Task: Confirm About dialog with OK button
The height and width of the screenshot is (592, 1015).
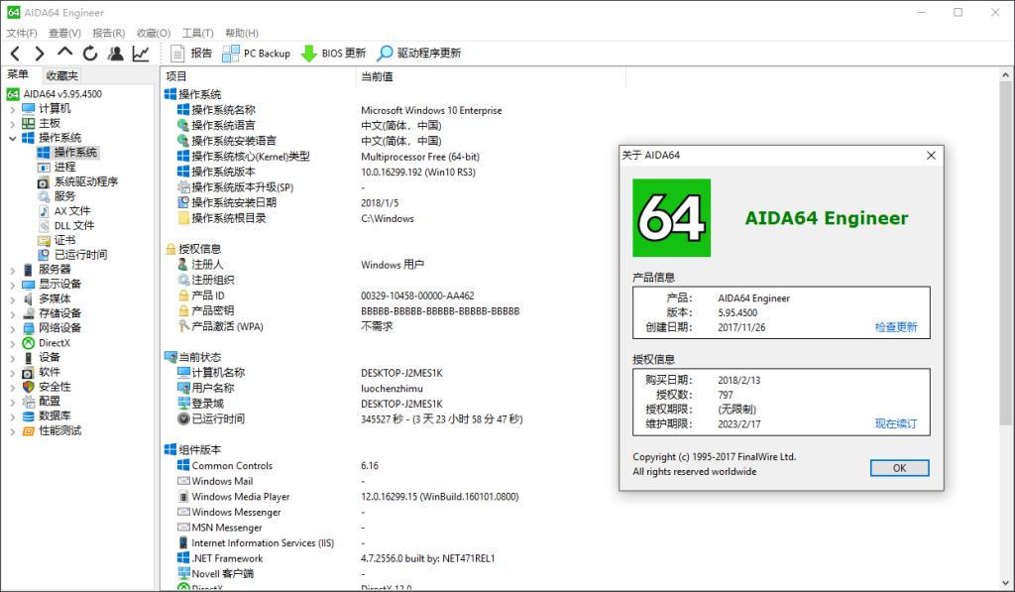Action: [x=899, y=468]
